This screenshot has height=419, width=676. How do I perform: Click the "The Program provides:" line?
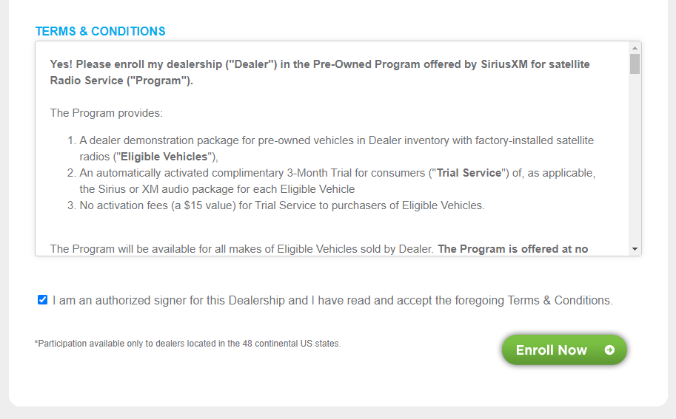pos(106,113)
